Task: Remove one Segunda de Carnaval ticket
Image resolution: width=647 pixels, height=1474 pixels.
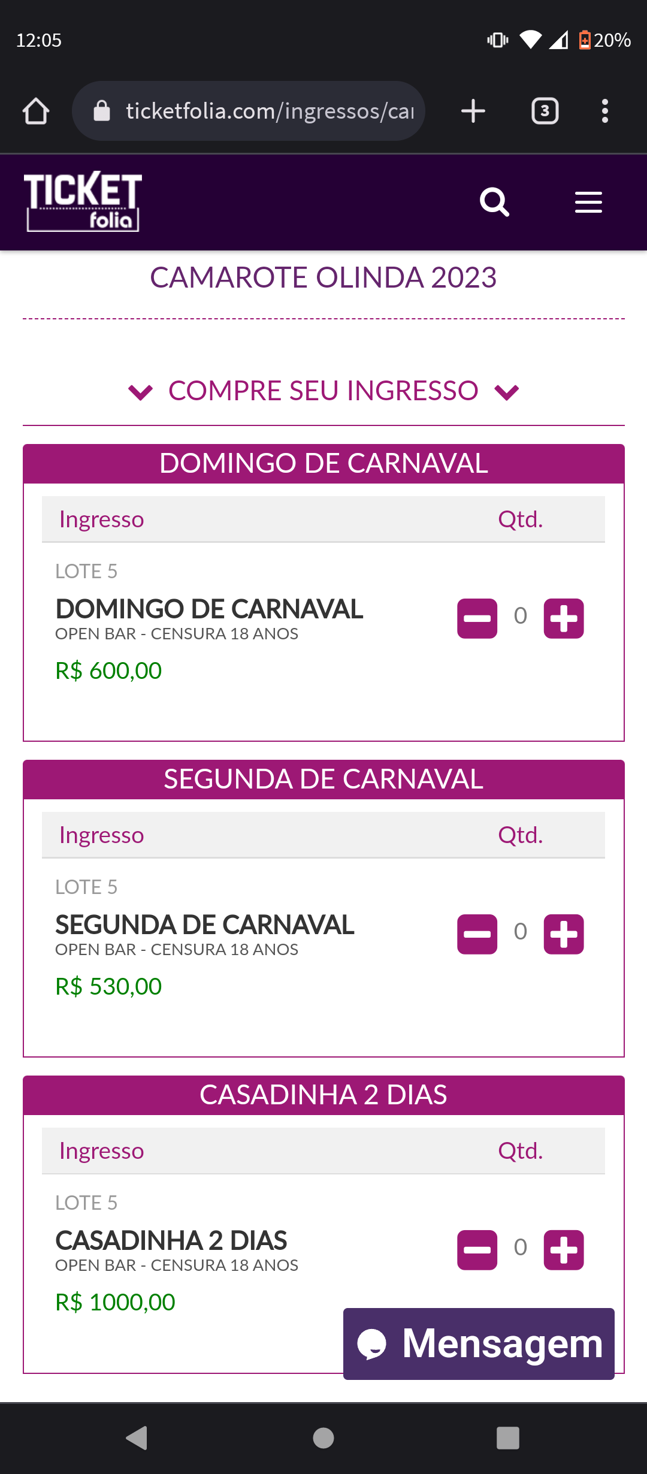Action: [477, 934]
